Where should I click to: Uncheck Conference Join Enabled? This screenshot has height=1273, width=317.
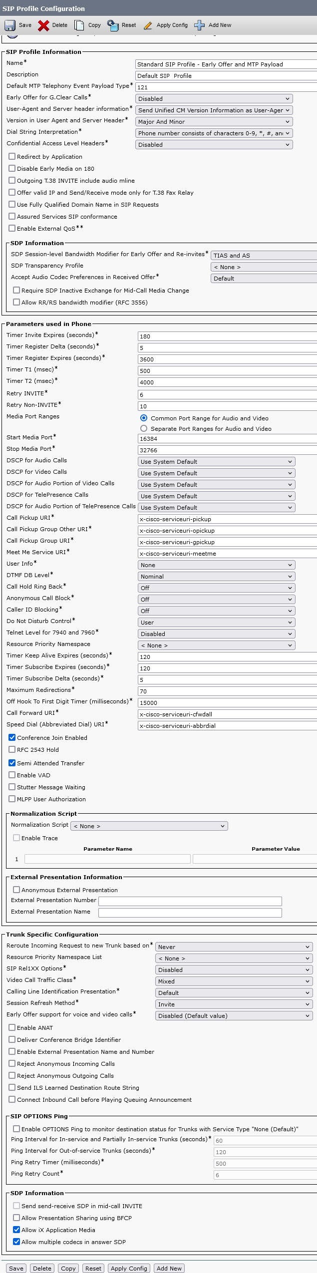point(12,737)
